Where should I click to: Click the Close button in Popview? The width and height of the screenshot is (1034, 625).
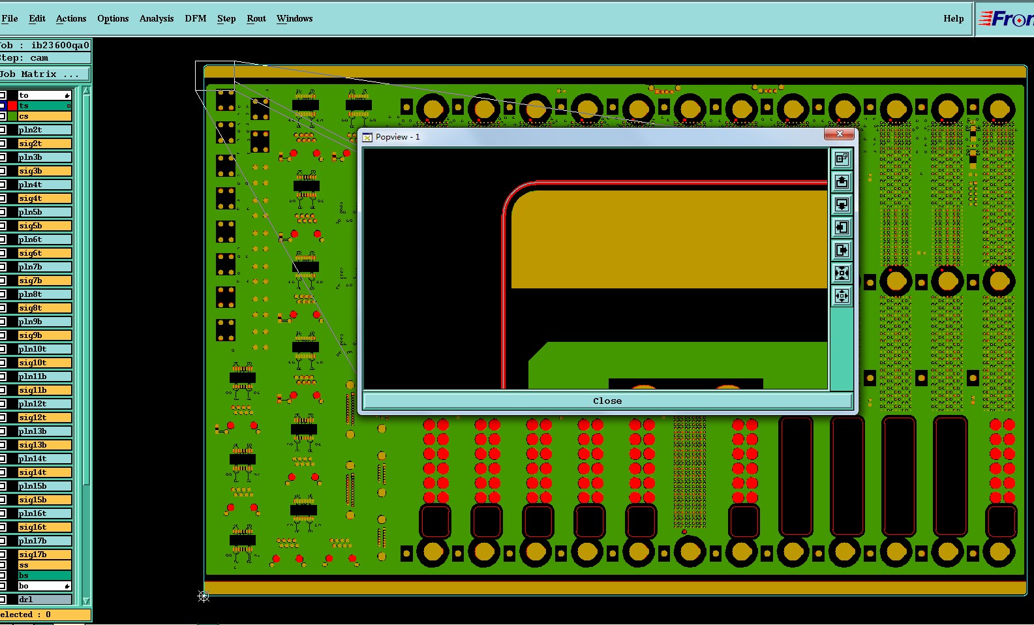tap(607, 401)
